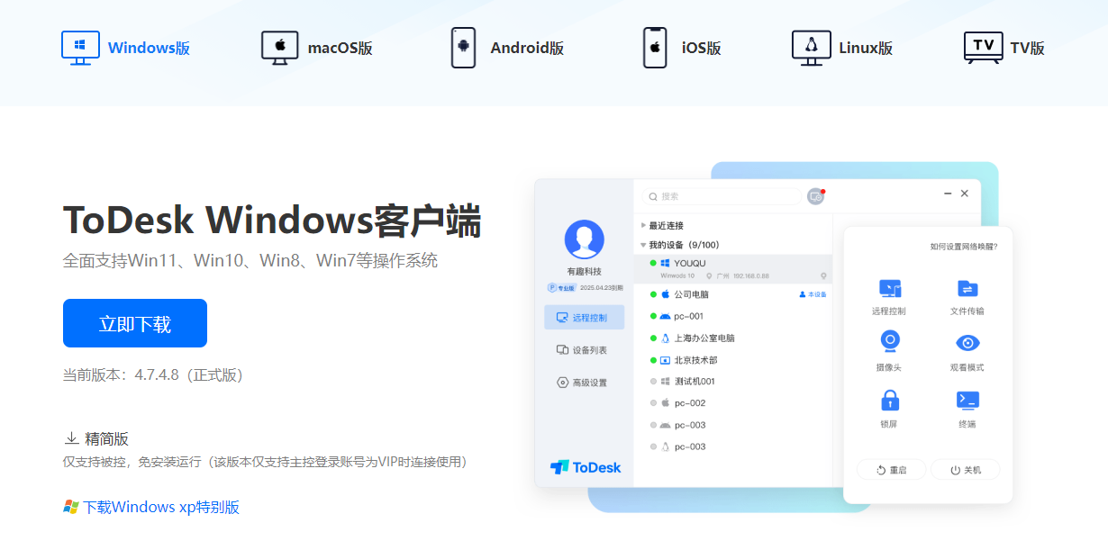Click the 精简版 download arrow icon
1108x541 pixels.
(x=71, y=439)
